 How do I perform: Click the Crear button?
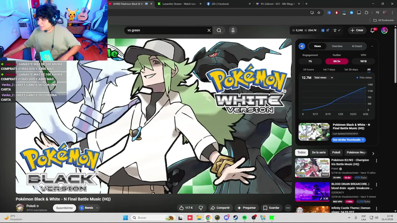coord(357,30)
